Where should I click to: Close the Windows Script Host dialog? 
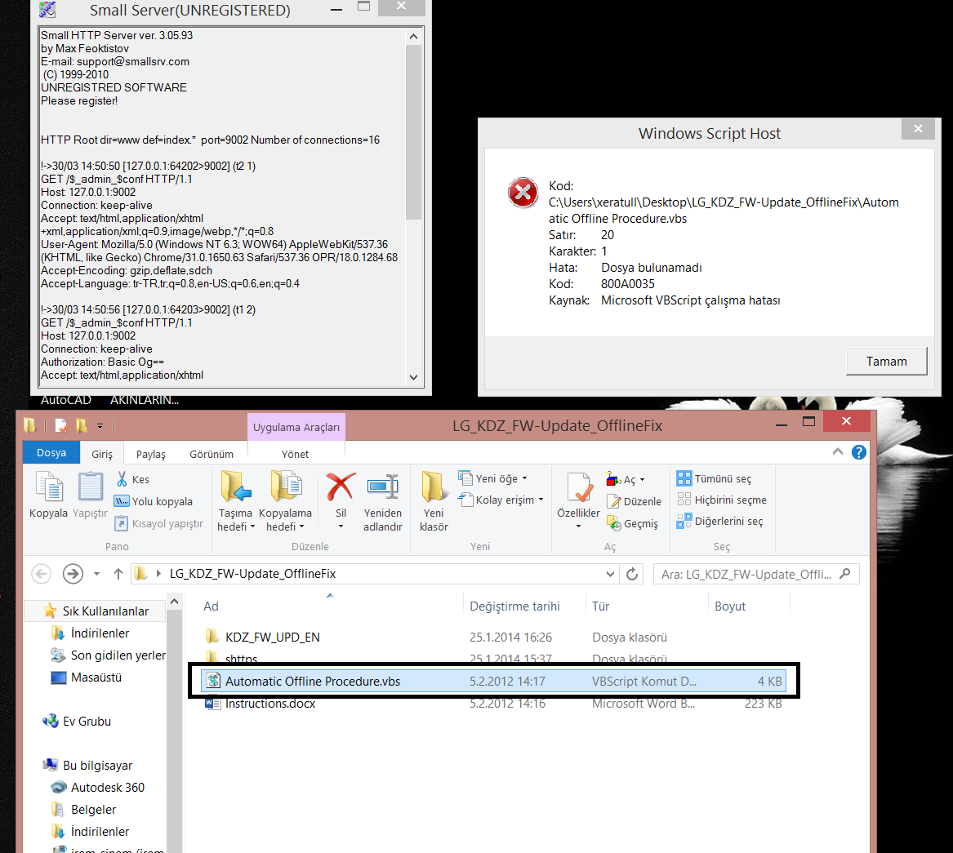[x=918, y=129]
